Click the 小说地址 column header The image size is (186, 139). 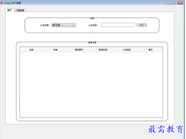point(127,50)
